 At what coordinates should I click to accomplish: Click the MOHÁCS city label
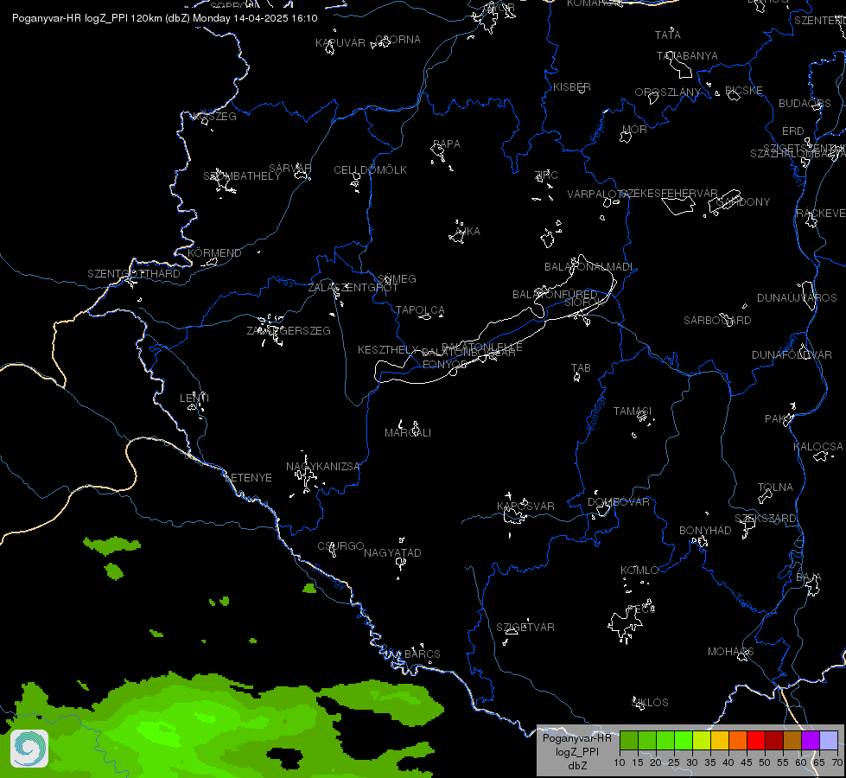(x=730, y=652)
